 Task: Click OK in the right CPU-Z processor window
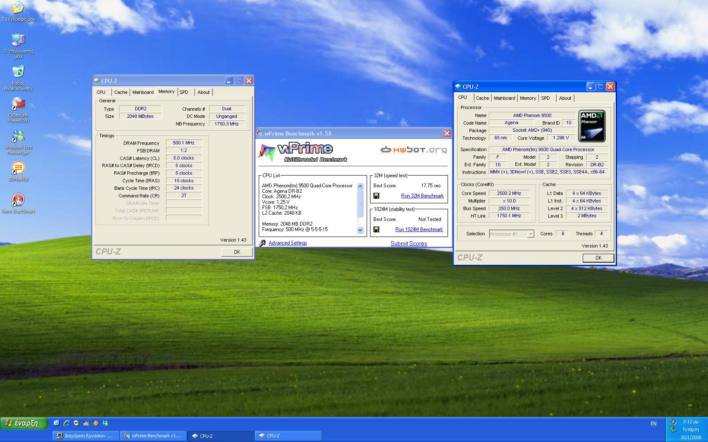coord(598,258)
